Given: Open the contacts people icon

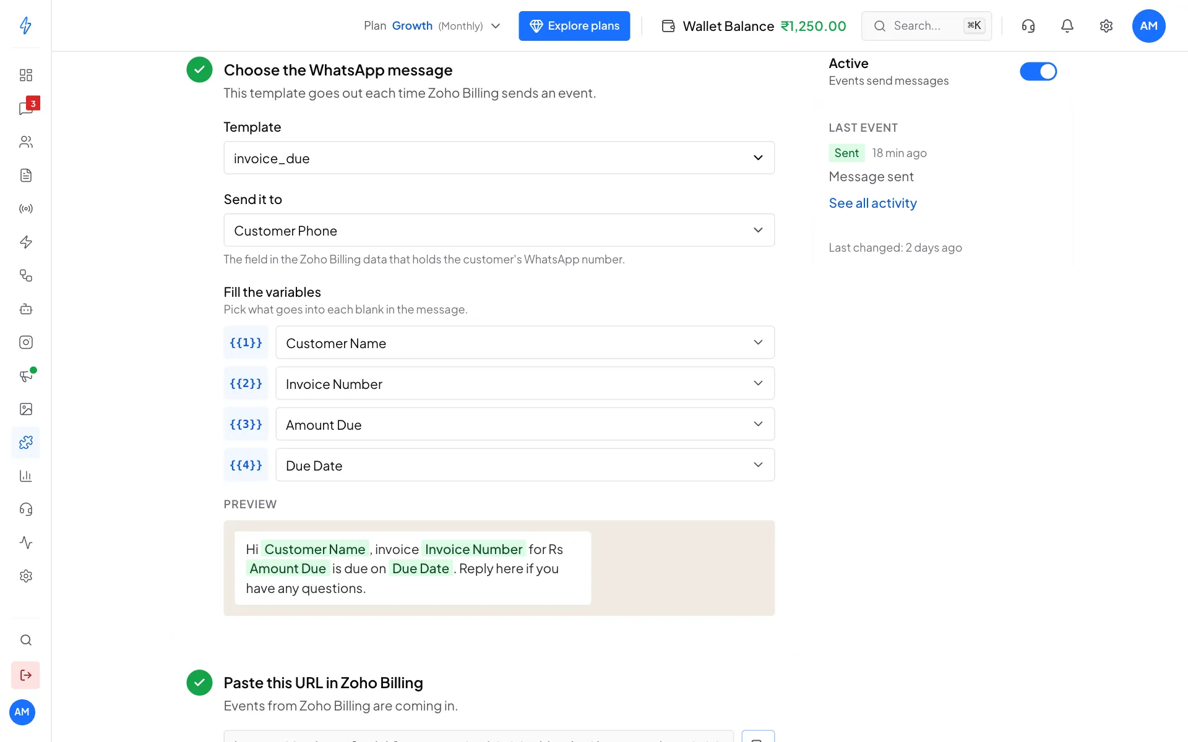Looking at the screenshot, I should tap(25, 142).
